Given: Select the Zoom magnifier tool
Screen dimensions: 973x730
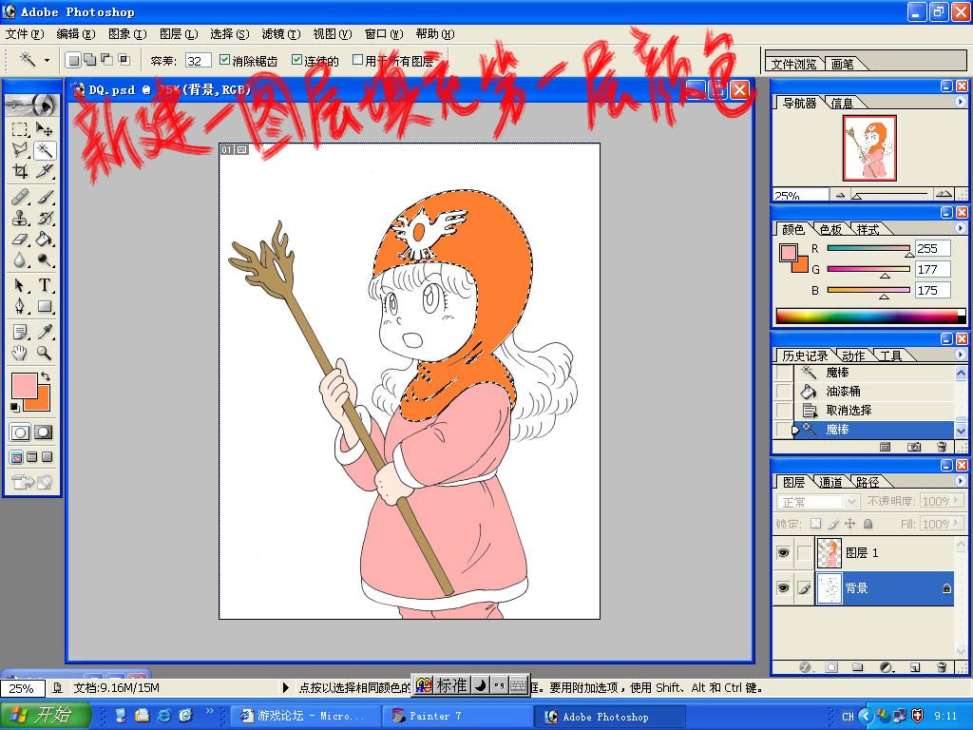Looking at the screenshot, I should point(44,354).
